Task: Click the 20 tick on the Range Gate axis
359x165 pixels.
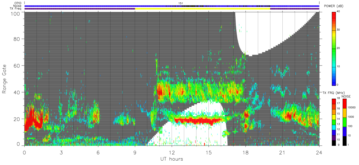Action: (x=17, y=119)
